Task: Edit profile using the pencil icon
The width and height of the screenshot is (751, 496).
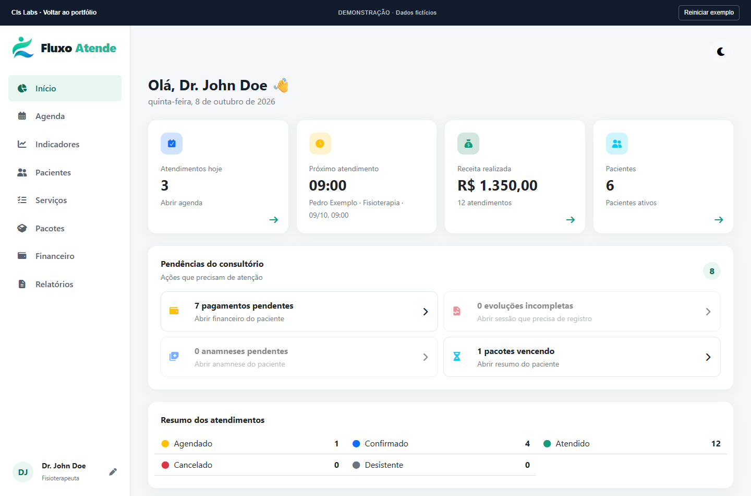Action: click(x=113, y=472)
